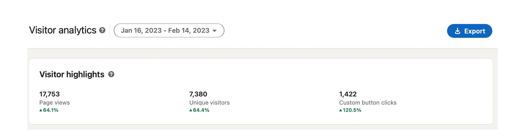This screenshot has width=519, height=137.
Task: Open the date range dropdown
Action: 169,30
